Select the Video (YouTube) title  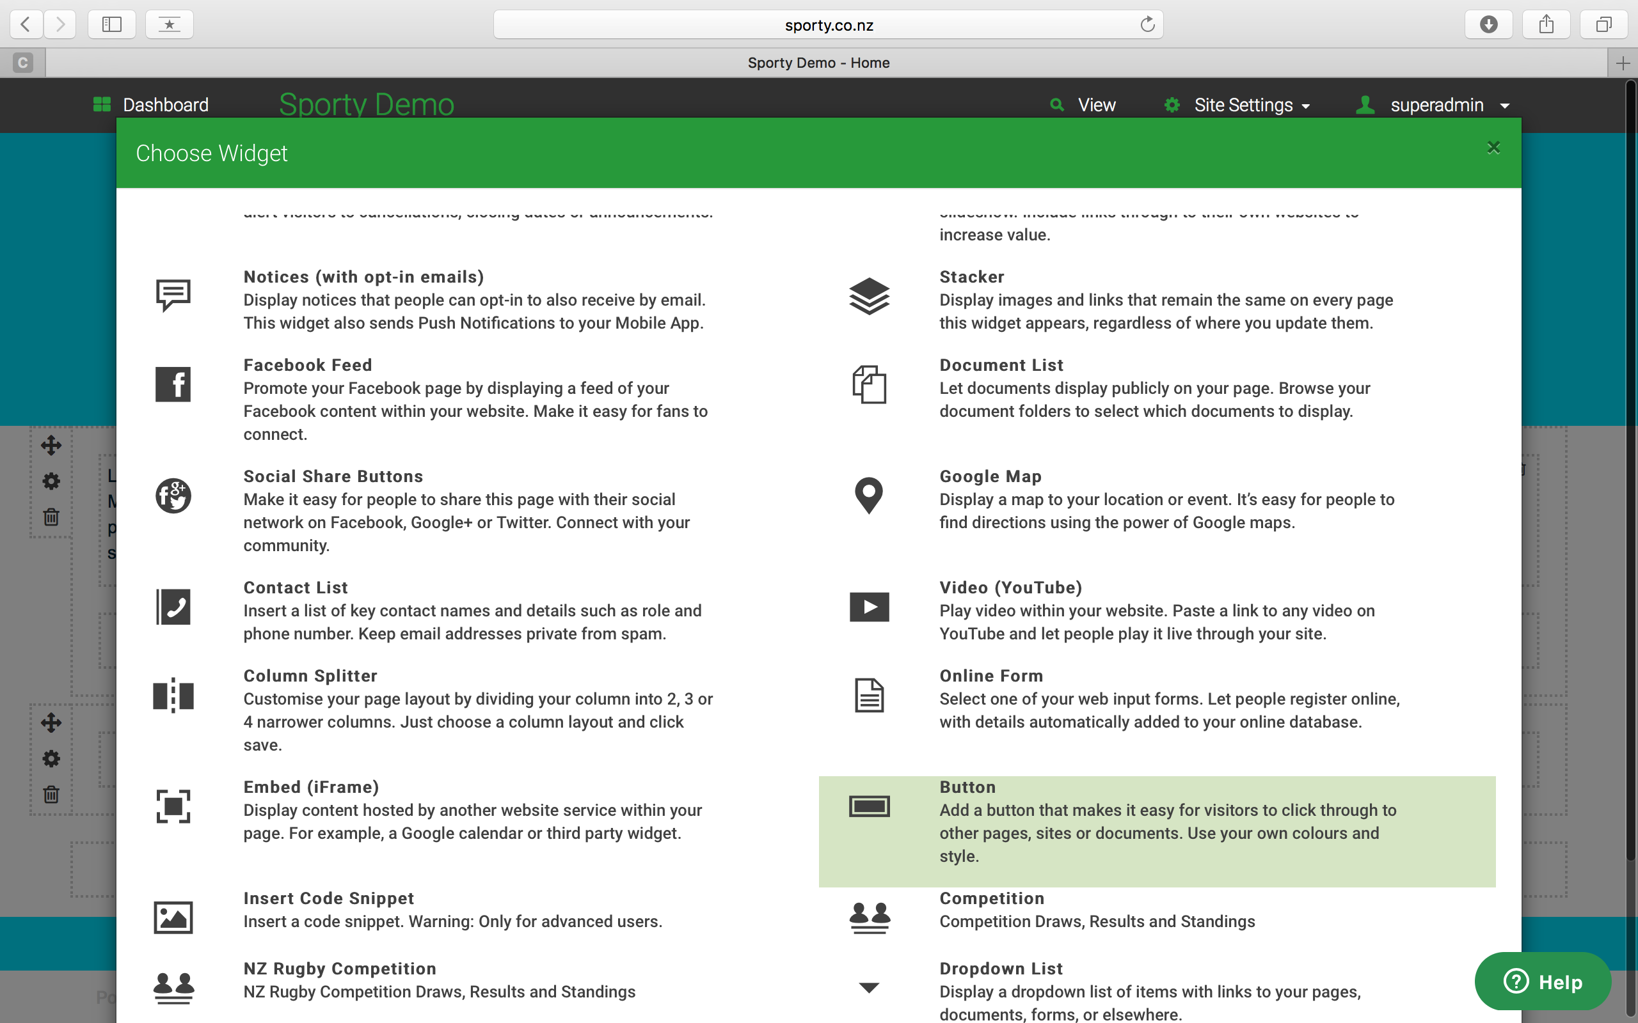pyautogui.click(x=1010, y=588)
